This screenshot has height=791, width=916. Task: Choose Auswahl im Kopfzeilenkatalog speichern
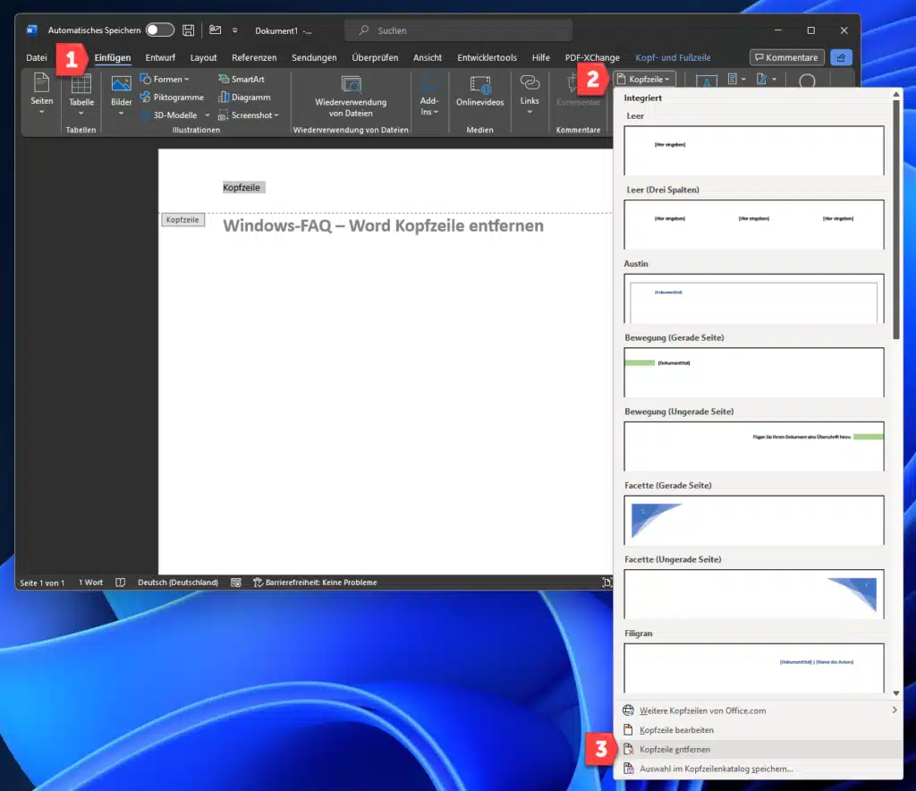pyautogui.click(x=759, y=769)
